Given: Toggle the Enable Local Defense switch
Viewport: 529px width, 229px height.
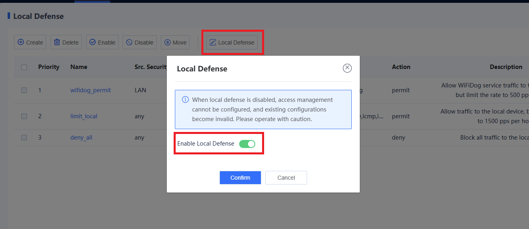Looking at the screenshot, I should pos(247,144).
